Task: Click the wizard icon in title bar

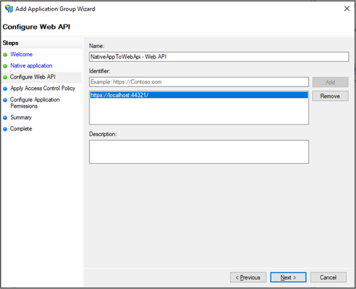Action: (x=8, y=9)
